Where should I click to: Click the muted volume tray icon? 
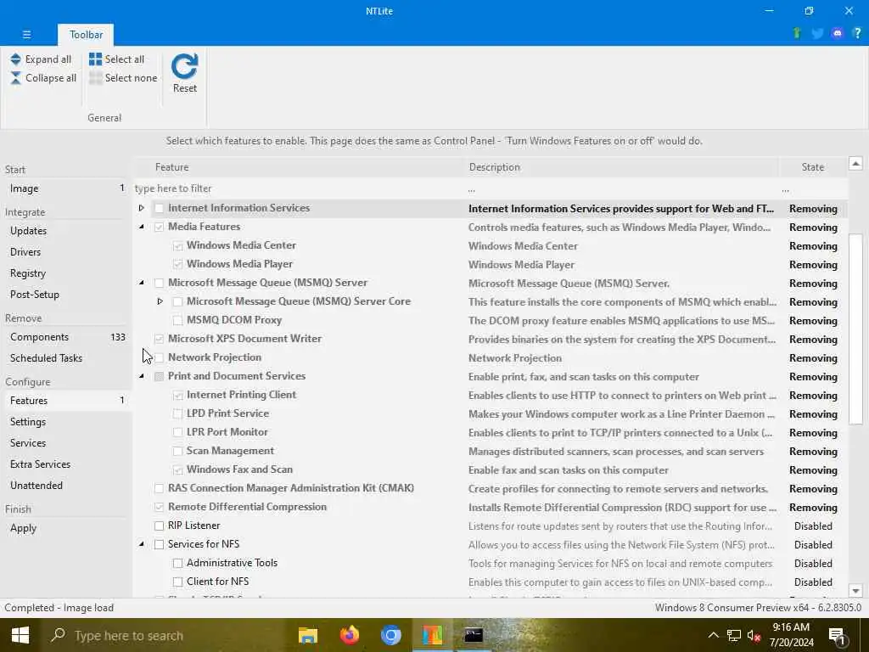pos(754,635)
